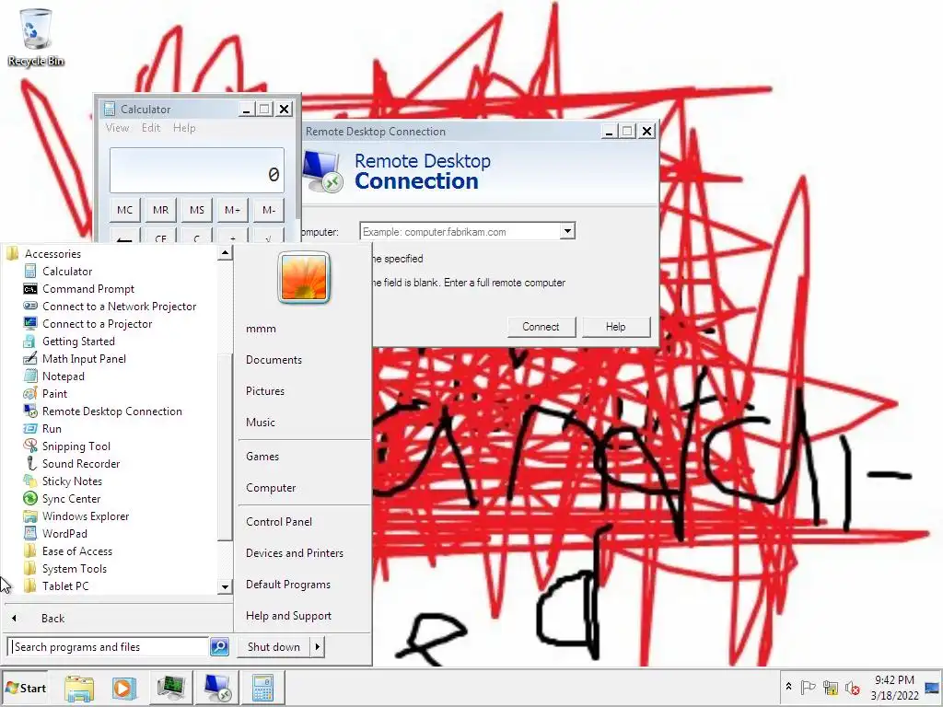943x707 pixels.
Task: Open Default Programs
Action: (x=288, y=585)
